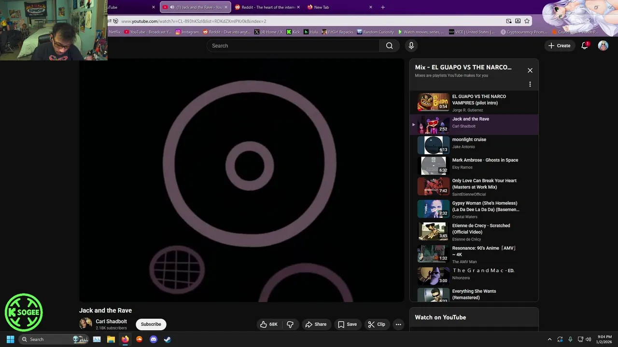Image resolution: width=618 pixels, height=347 pixels.
Task: Open the Kick bookmark
Action: [x=293, y=32]
